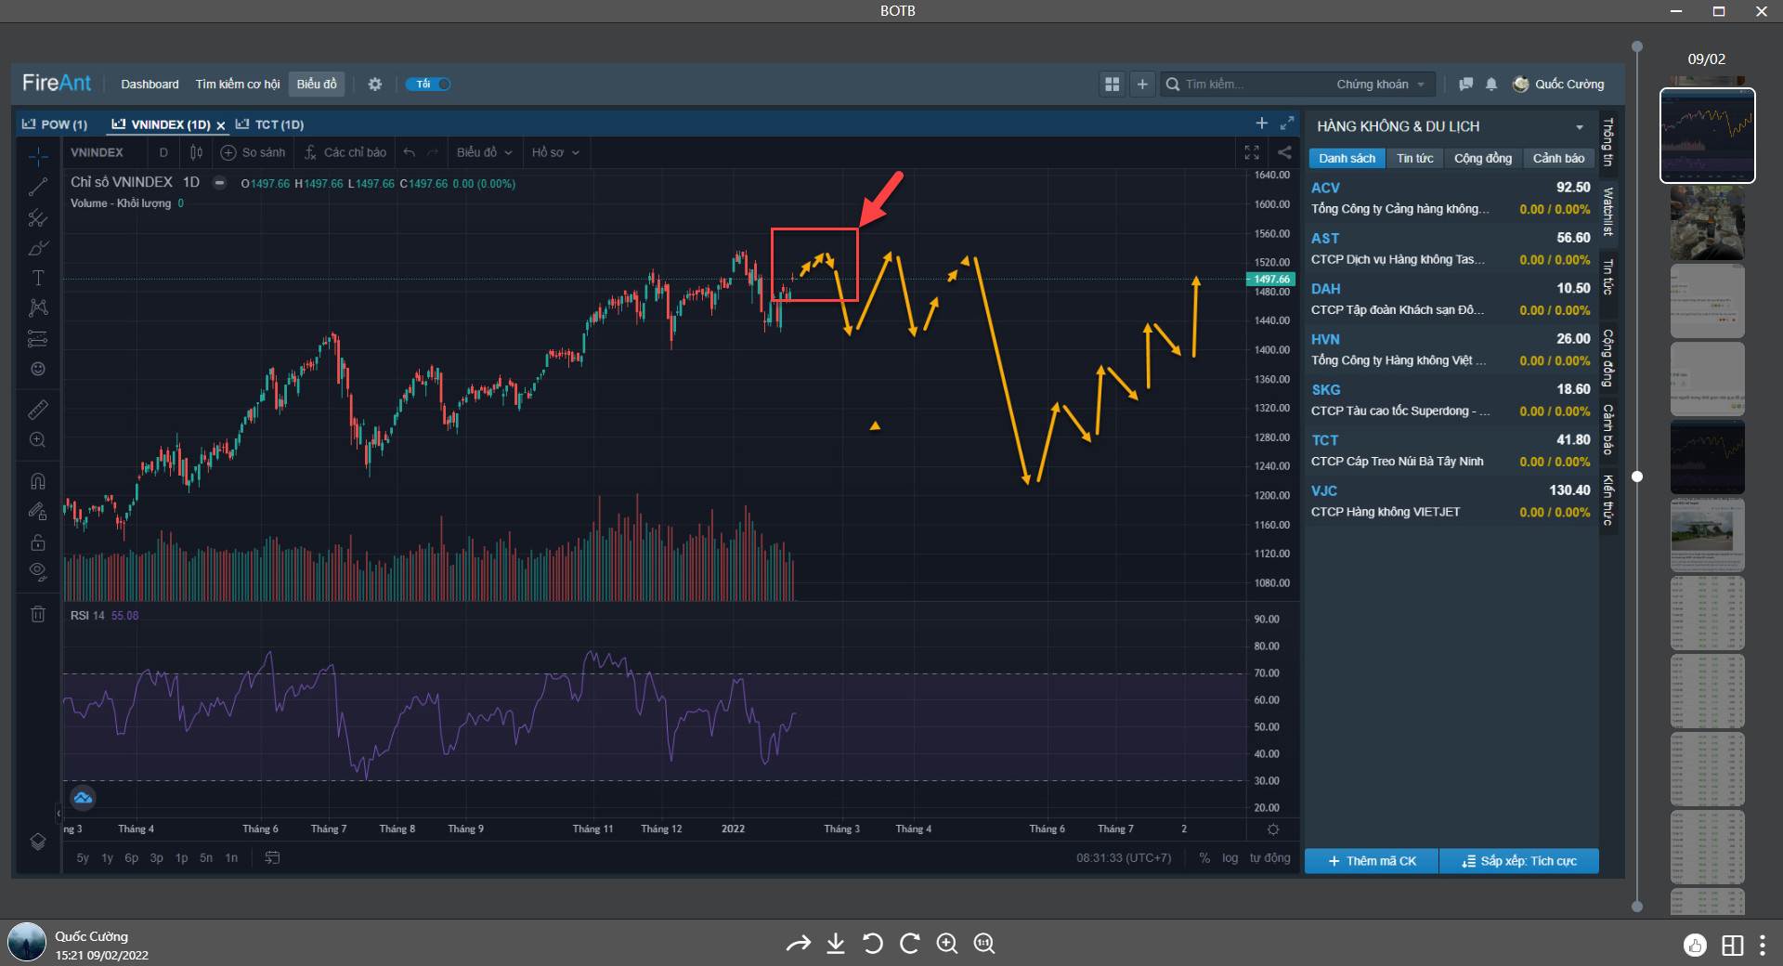1783x966 pixels.
Task: Select the text annotation tool
Action: tap(37, 278)
